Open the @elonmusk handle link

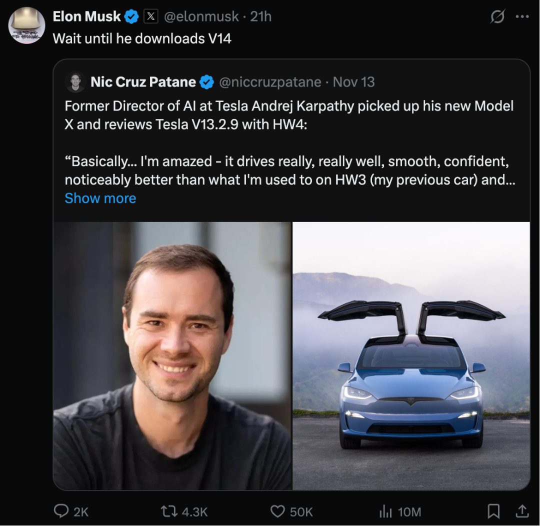[x=201, y=16]
